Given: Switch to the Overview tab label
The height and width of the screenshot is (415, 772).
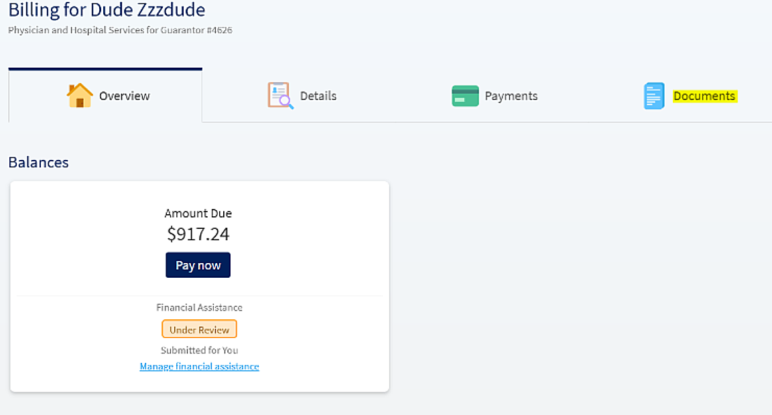Looking at the screenshot, I should click(x=125, y=96).
